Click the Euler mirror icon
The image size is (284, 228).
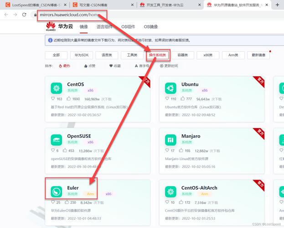click(57, 192)
